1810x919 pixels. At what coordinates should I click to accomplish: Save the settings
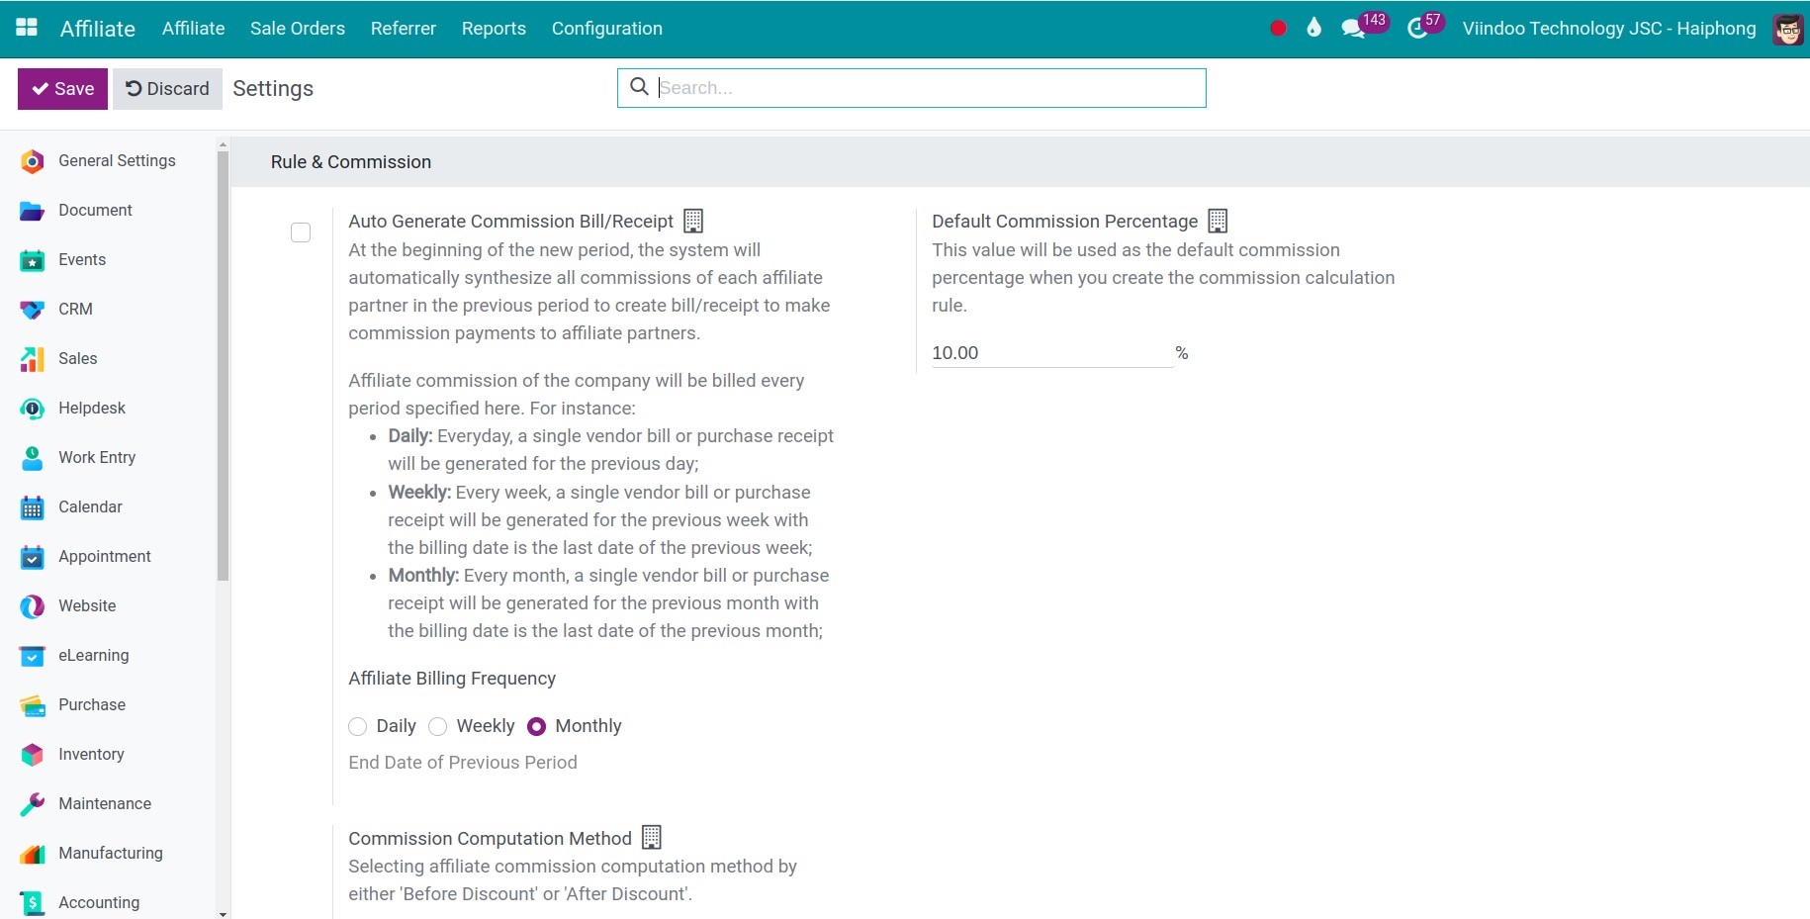point(62,89)
